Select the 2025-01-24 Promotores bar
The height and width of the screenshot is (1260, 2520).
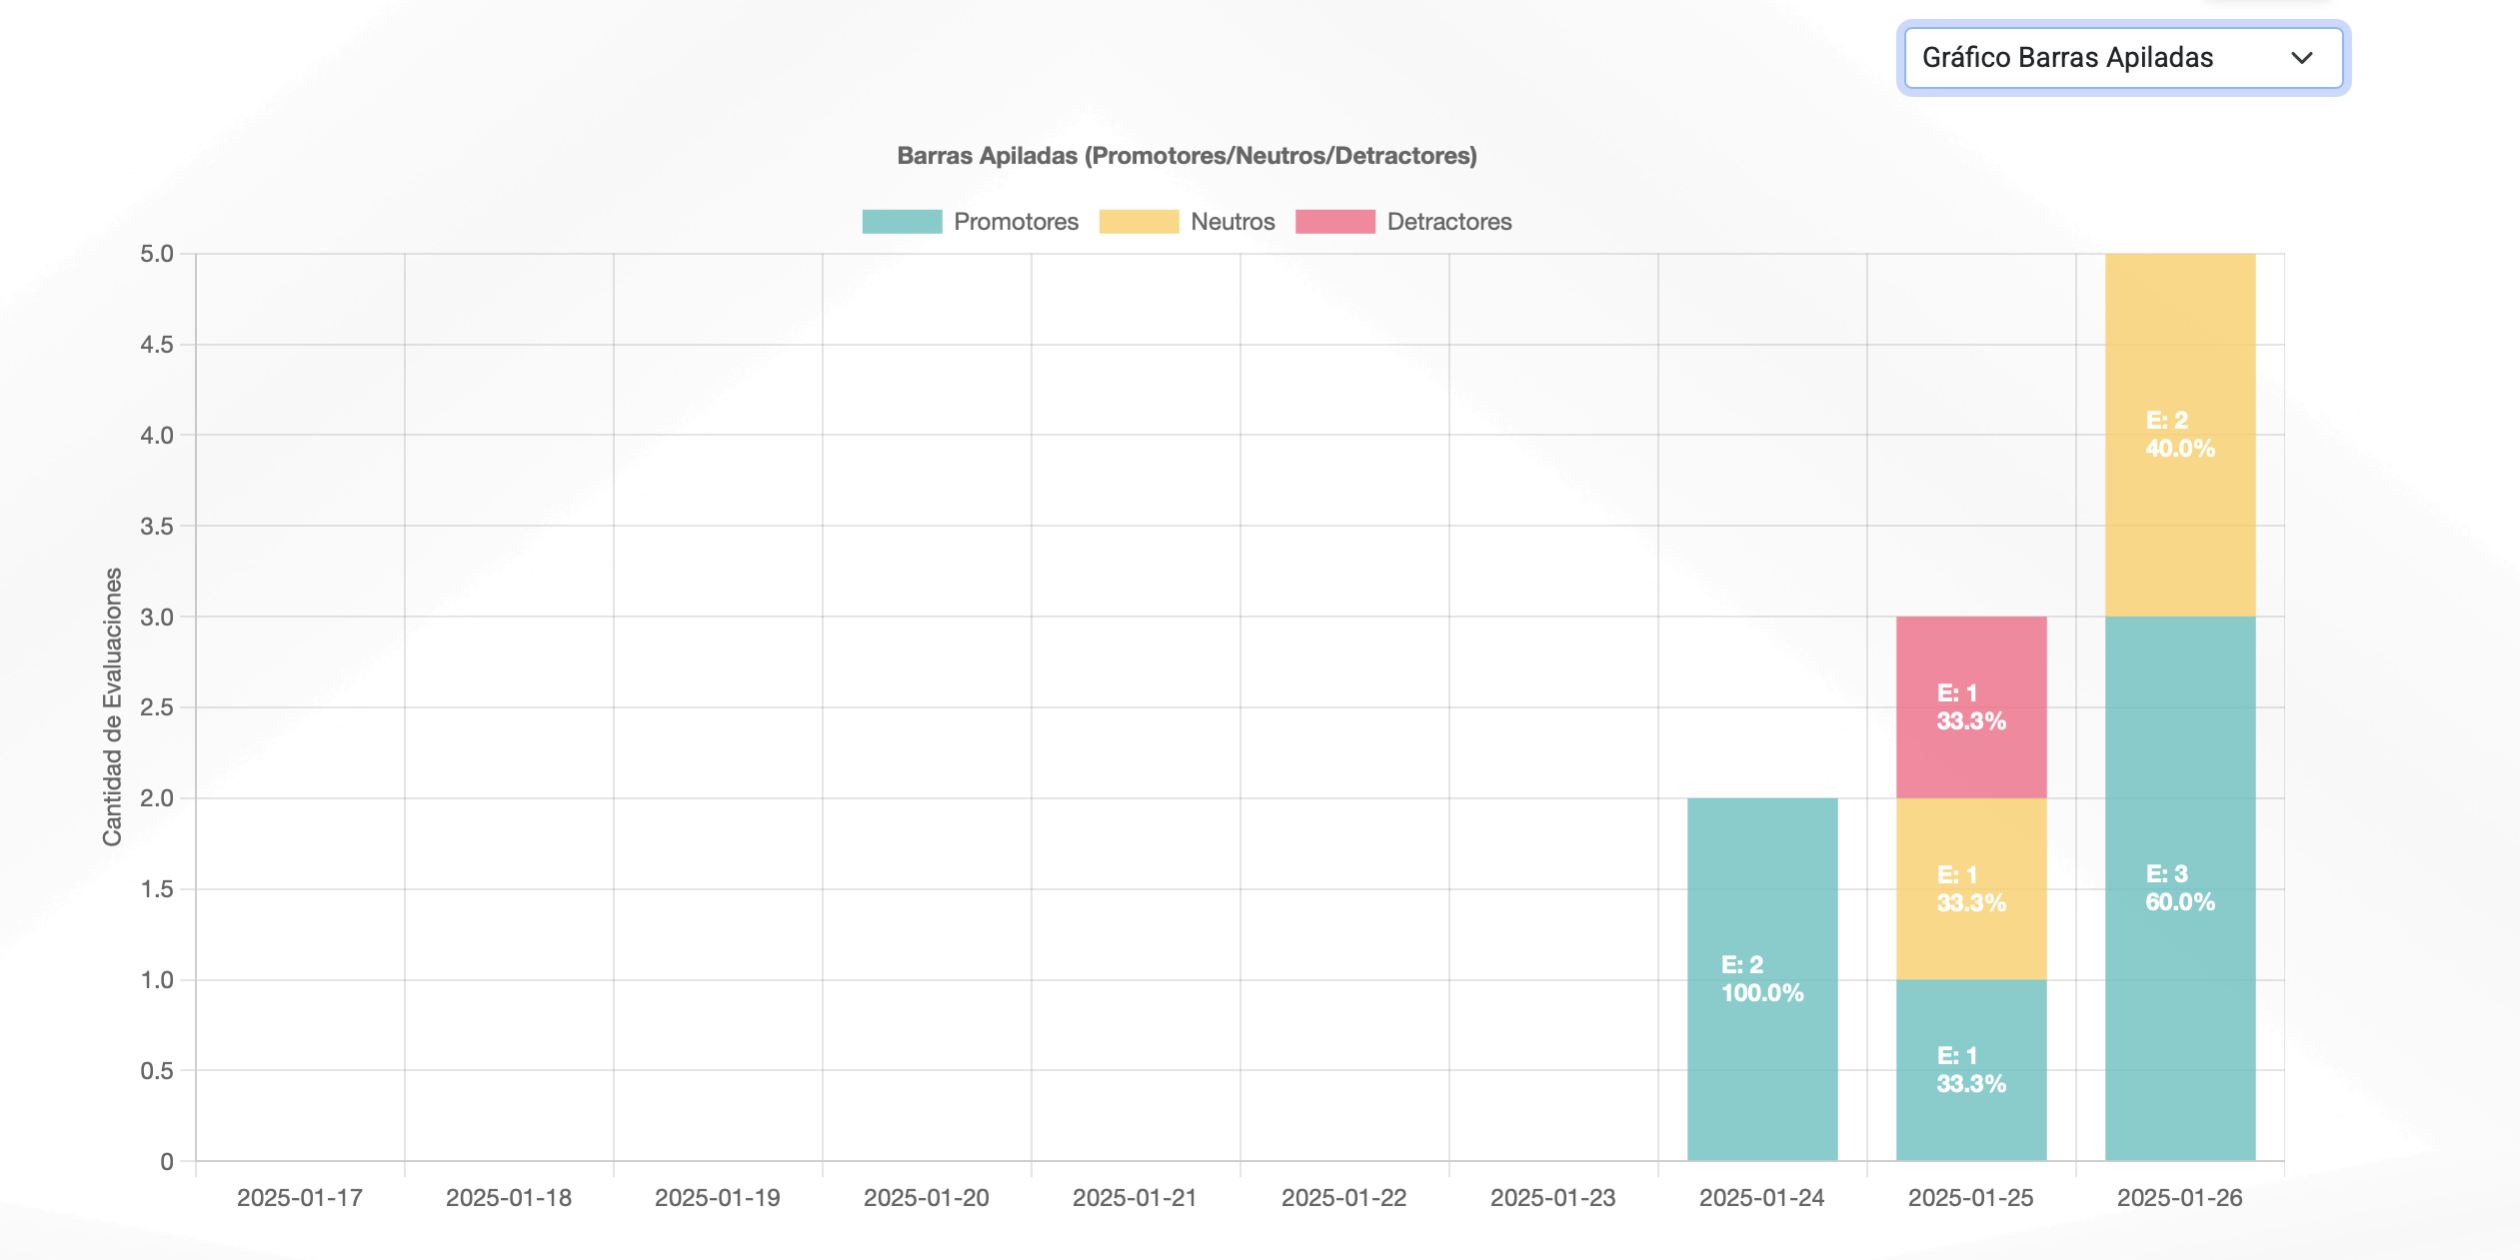pos(1762,979)
